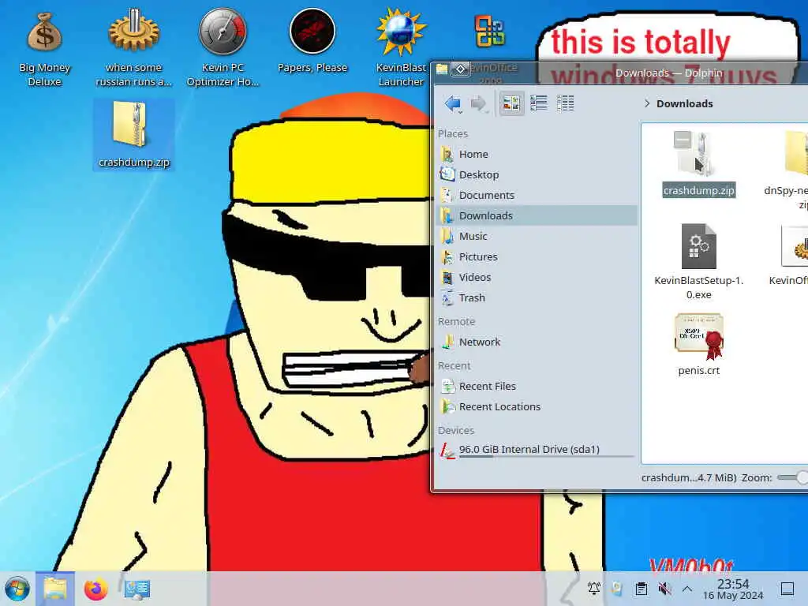
Task: Click the Devices section header
Action: [x=456, y=430]
